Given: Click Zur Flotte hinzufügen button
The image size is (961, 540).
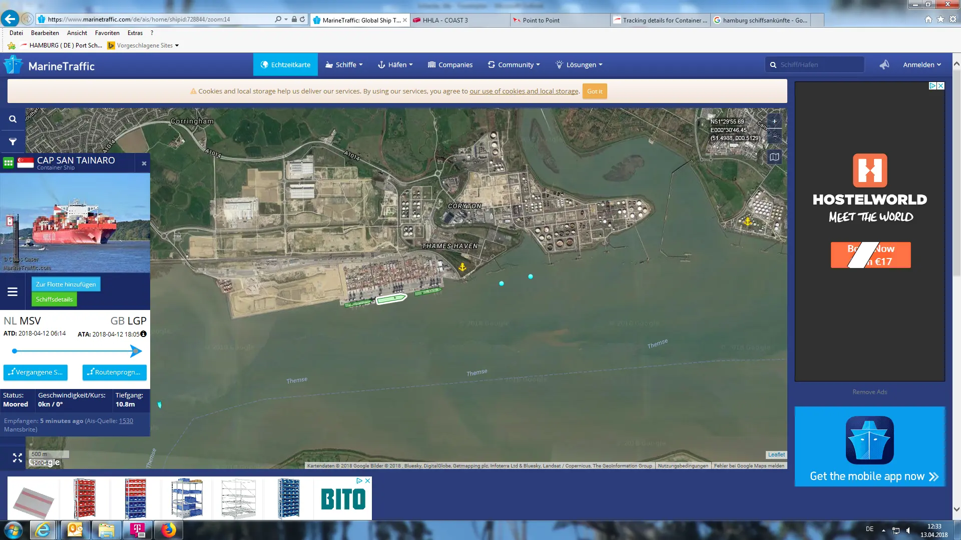Looking at the screenshot, I should tap(66, 284).
